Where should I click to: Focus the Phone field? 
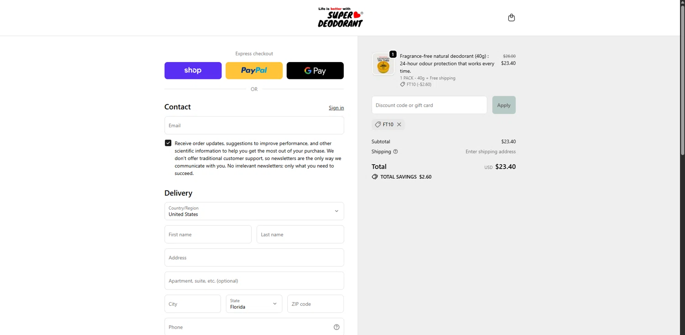coord(254,327)
